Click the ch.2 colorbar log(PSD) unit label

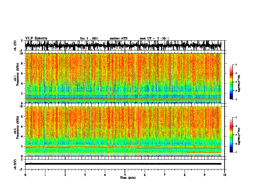pyautogui.click(x=239, y=136)
